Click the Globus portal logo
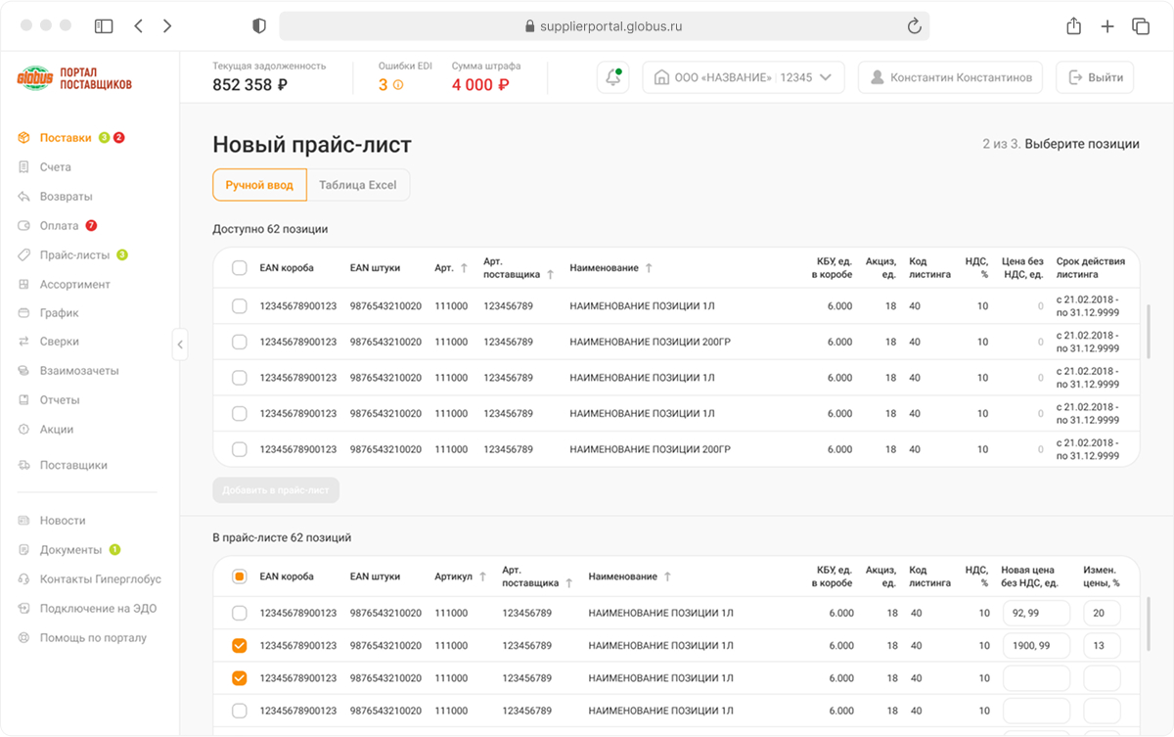The width and height of the screenshot is (1174, 737). 74,79
